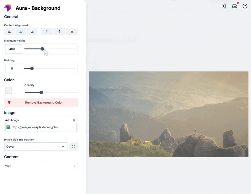Delete the added image with trash icon

click(x=74, y=120)
